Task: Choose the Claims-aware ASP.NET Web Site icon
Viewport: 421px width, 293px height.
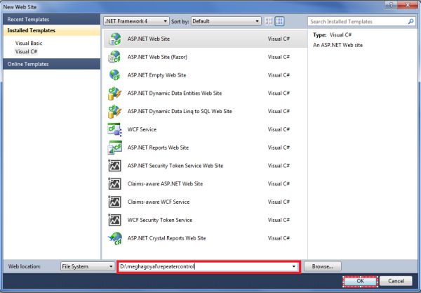Action: tap(115, 184)
